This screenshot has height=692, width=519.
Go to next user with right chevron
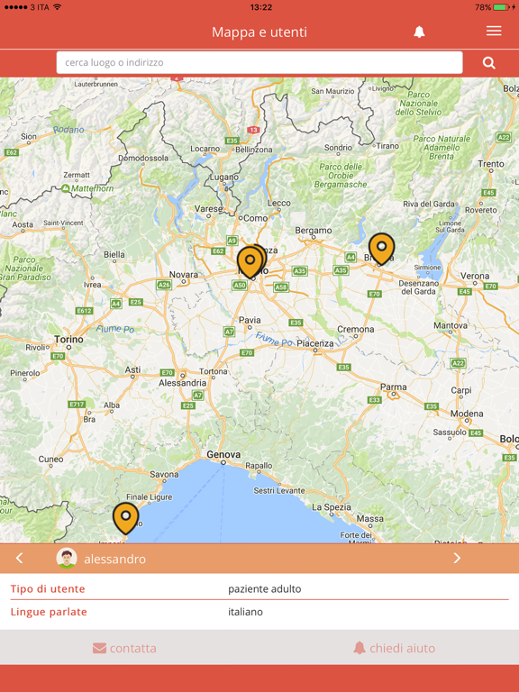pos(457,559)
